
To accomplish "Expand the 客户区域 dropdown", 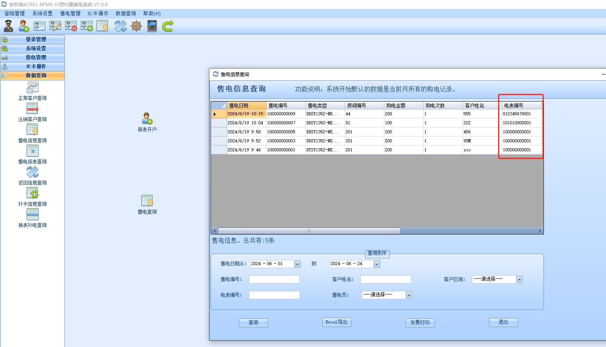I will pyautogui.click(x=519, y=280).
